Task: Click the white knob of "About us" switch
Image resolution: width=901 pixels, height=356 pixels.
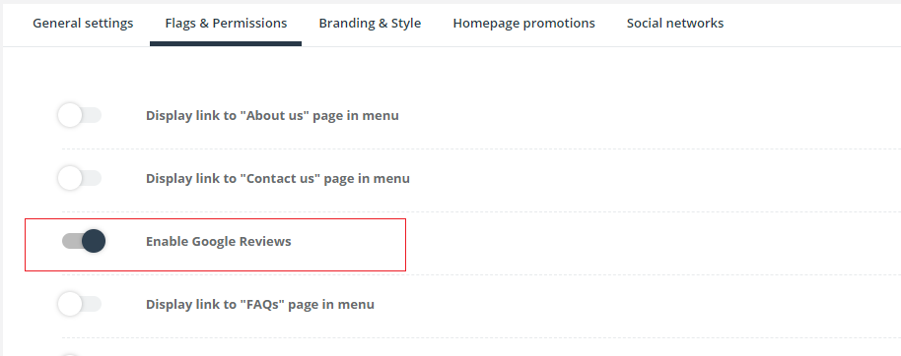Action: tap(70, 115)
